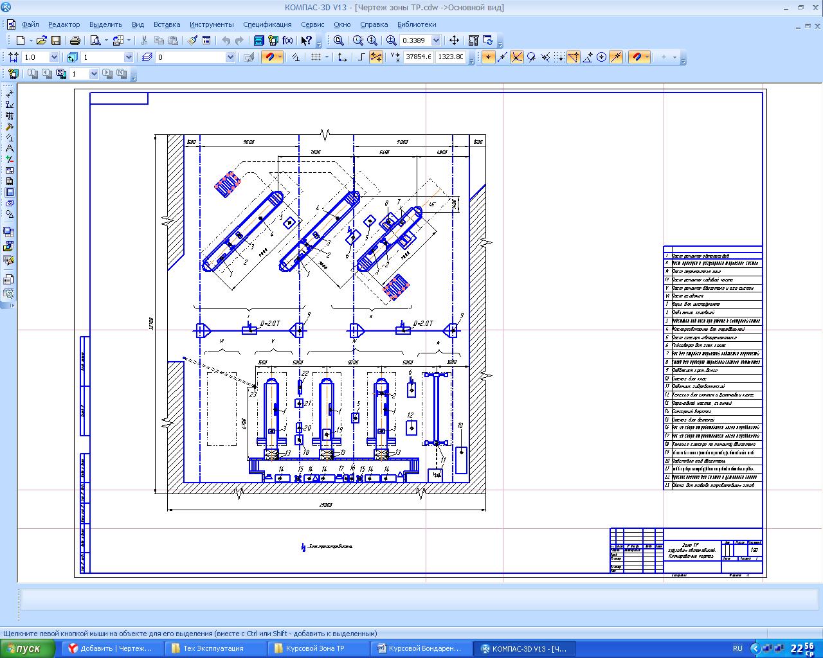This screenshot has height=658, width=823.
Task: Open the Measurements compass tool panel
Action: [9, 148]
